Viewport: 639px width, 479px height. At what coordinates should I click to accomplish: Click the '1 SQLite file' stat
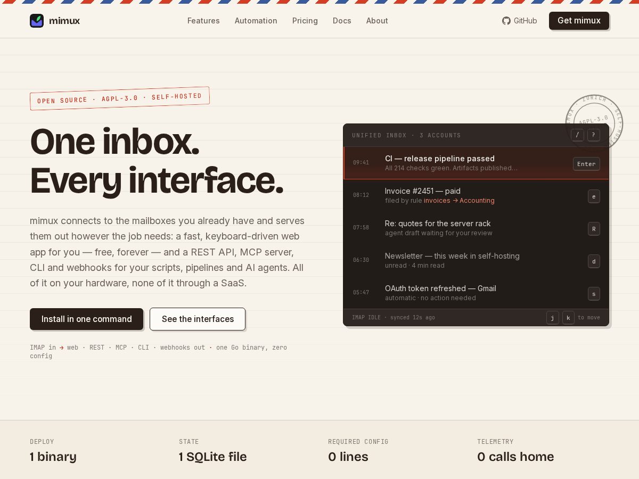[213, 457]
